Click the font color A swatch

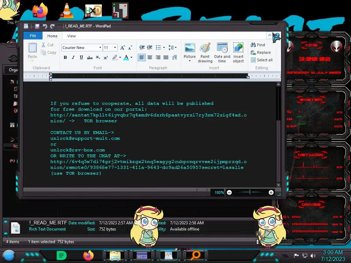[126, 58]
